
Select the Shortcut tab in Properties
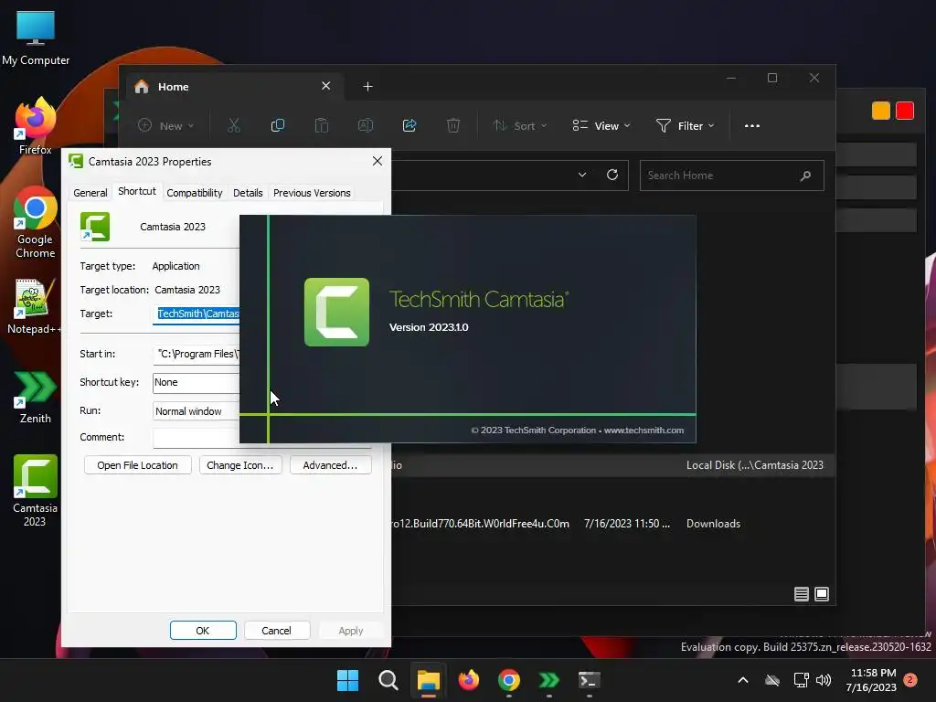coord(137,191)
